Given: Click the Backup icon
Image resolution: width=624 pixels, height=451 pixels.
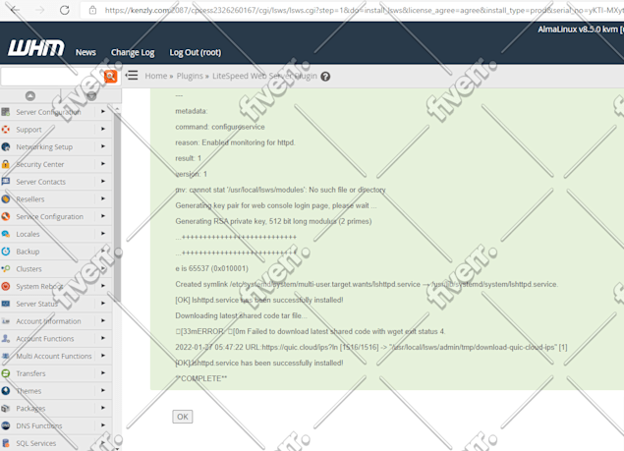Looking at the screenshot, I should [6, 252].
